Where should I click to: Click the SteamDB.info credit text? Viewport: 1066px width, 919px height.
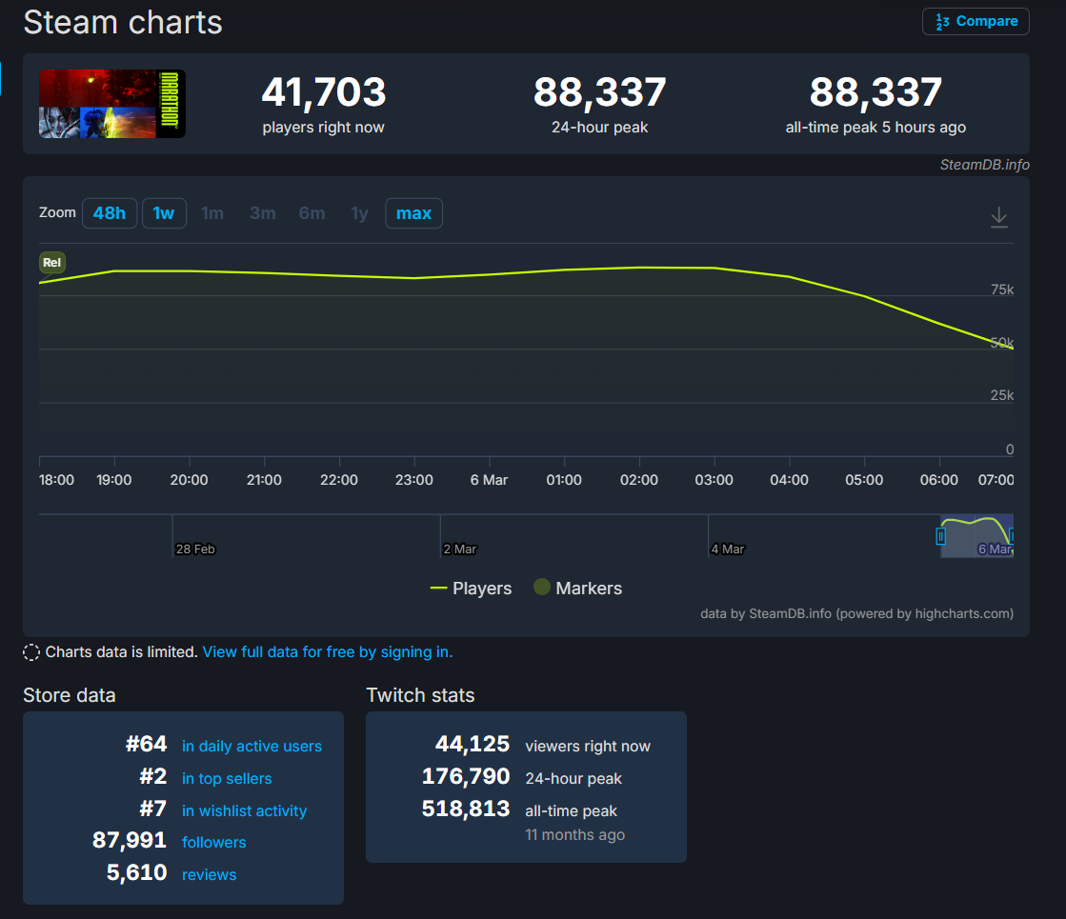point(984,165)
